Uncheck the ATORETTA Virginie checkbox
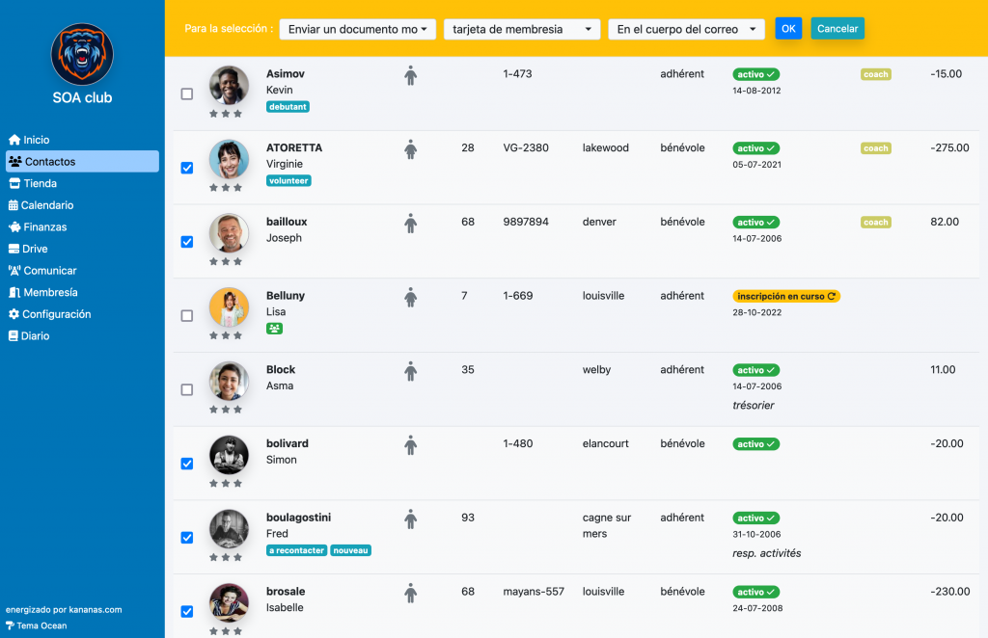This screenshot has height=638, width=988. tap(187, 168)
